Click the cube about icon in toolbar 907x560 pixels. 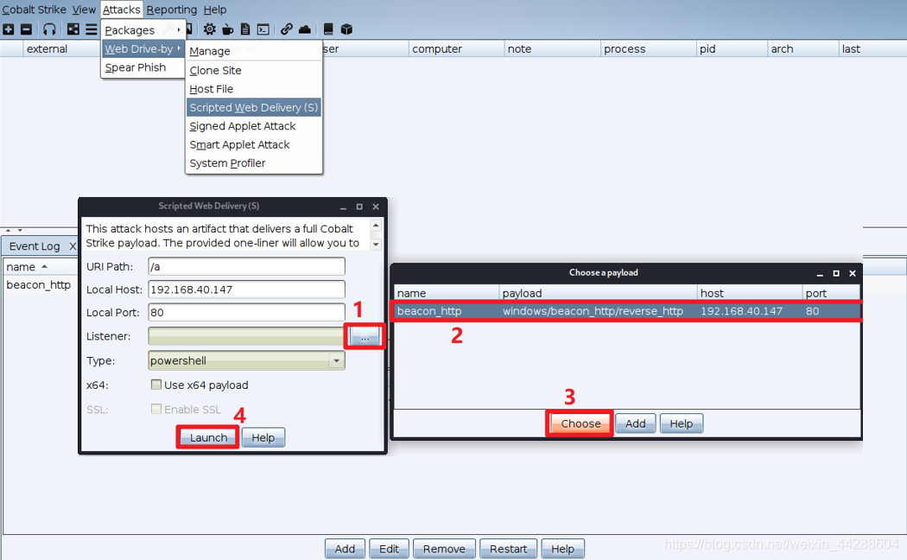(346, 29)
